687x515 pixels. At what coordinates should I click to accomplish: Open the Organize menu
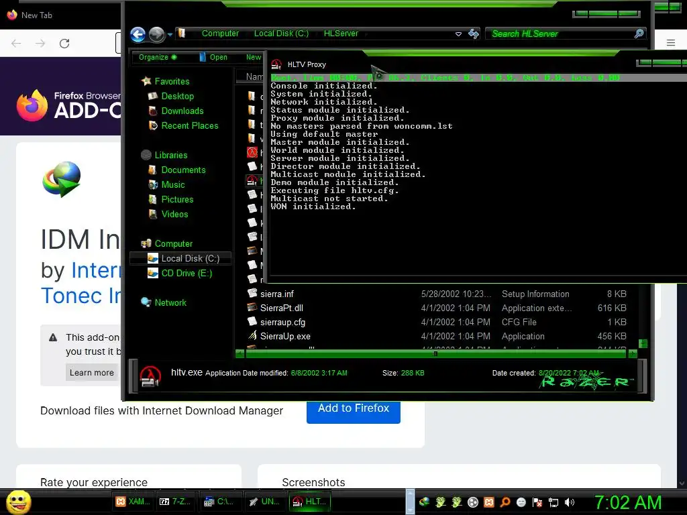(x=157, y=57)
